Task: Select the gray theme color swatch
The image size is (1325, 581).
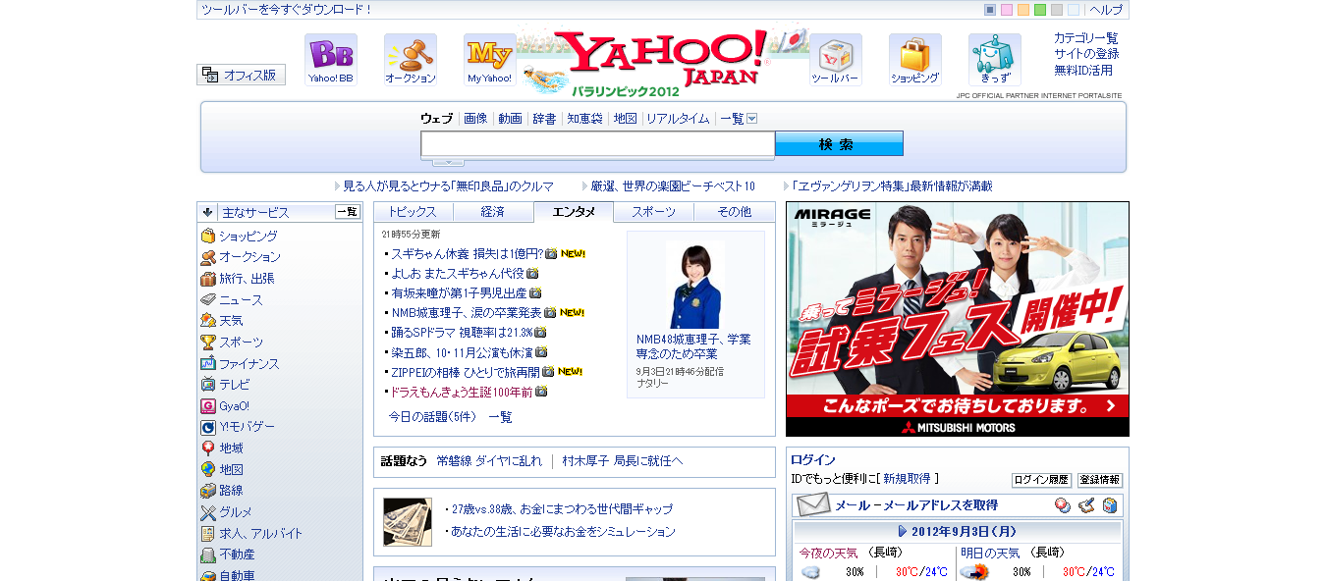Action: [x=1057, y=10]
